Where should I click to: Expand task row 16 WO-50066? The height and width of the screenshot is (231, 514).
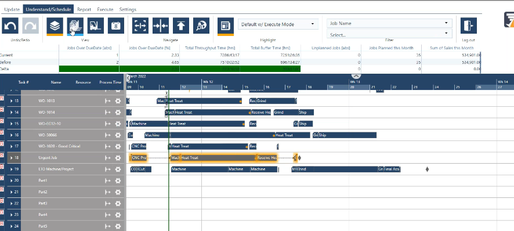pos(12,135)
